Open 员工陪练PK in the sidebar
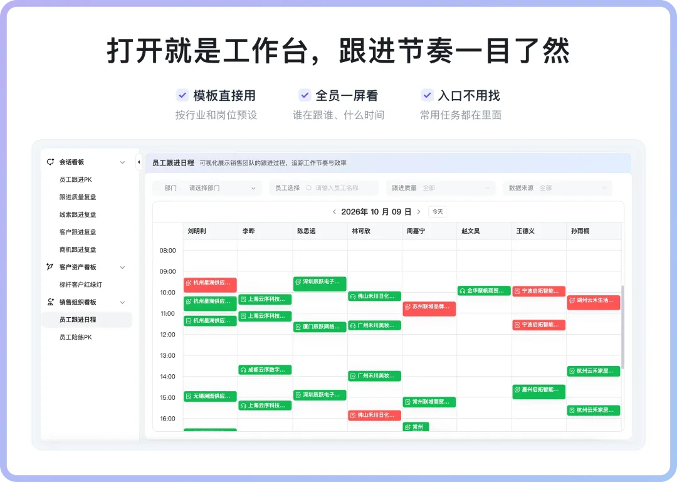 (76, 337)
